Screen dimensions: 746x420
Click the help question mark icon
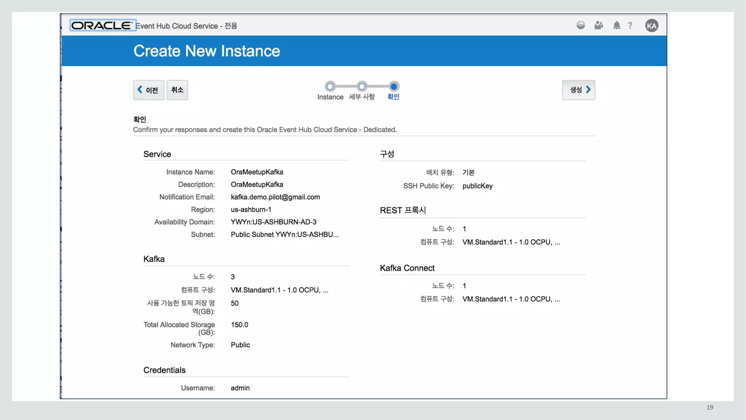click(630, 26)
